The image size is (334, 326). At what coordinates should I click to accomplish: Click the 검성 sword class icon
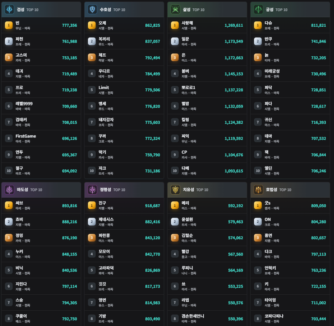(x=9, y=10)
